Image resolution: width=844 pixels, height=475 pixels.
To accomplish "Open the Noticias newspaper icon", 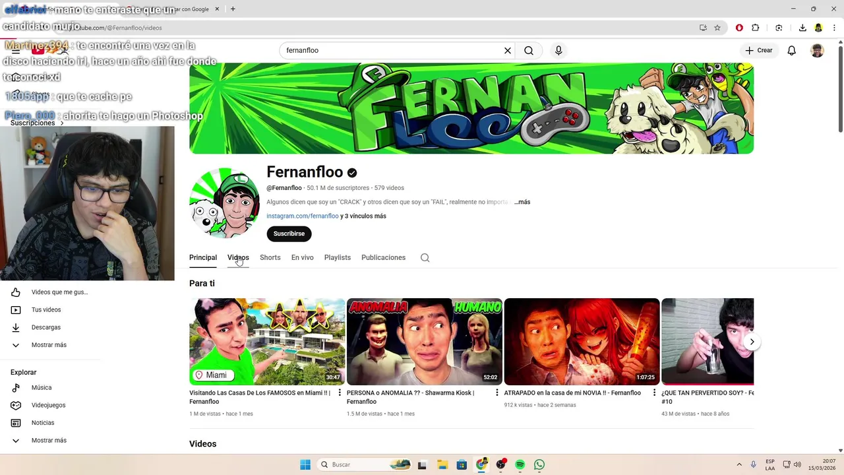I will [16, 423].
